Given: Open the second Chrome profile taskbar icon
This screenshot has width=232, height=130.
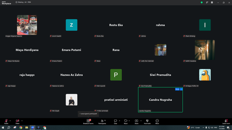Looking at the screenshot, I should point(45,127).
